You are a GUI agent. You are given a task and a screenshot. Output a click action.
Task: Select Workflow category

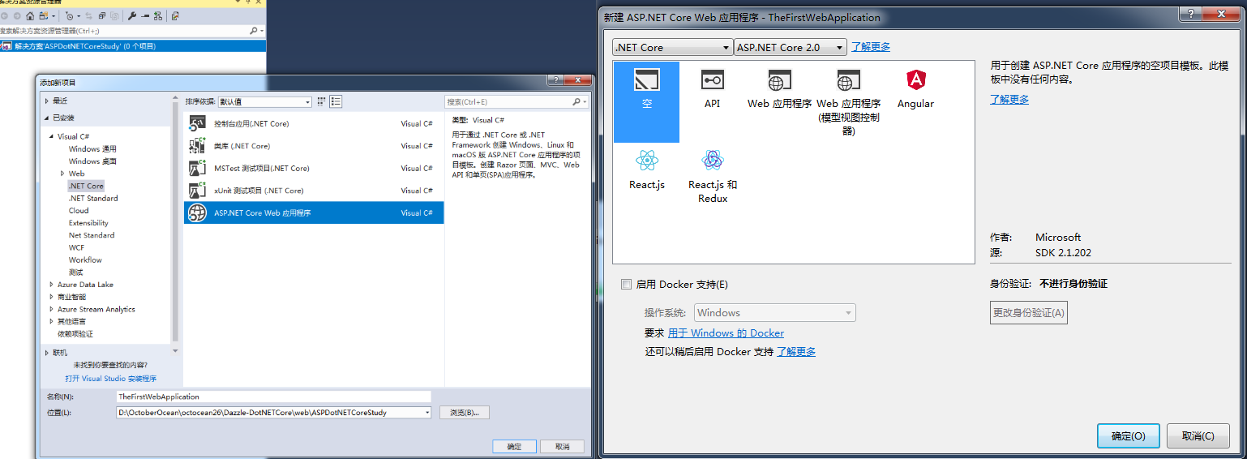(x=85, y=260)
